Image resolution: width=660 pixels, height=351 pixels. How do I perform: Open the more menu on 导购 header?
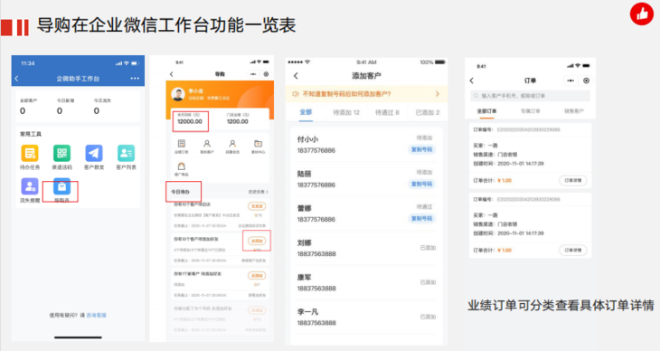[x=253, y=74]
